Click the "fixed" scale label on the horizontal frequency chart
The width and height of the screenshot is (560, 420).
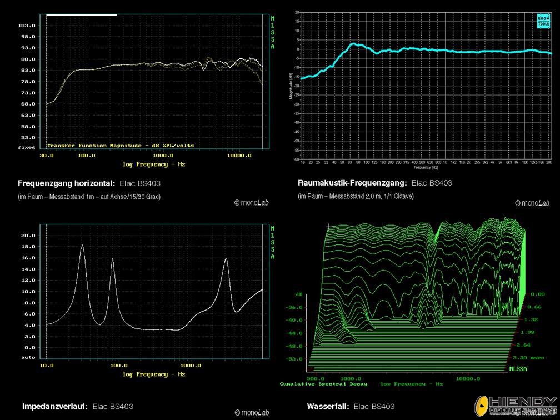click(x=27, y=147)
